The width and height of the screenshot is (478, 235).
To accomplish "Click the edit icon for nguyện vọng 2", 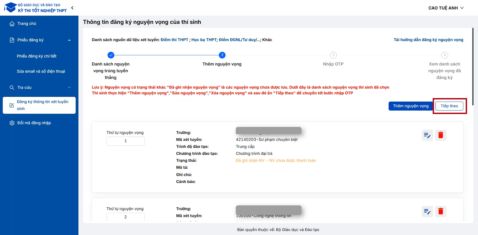I will pyautogui.click(x=427, y=211).
